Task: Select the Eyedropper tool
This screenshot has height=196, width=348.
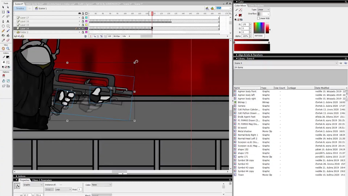Action: (x=3, y=40)
